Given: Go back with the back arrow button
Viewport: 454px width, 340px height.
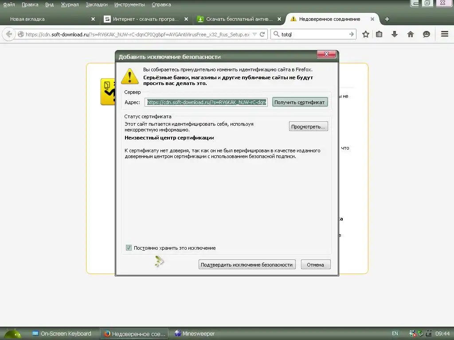Looking at the screenshot, I should coord(9,34).
